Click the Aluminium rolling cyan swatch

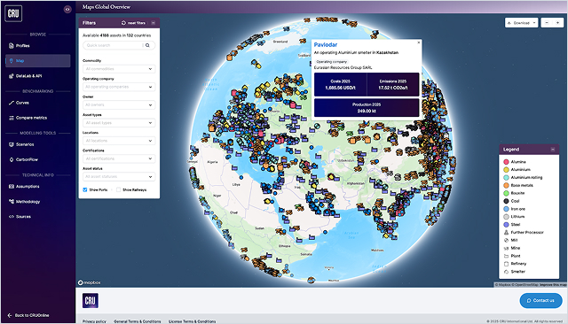506,177
